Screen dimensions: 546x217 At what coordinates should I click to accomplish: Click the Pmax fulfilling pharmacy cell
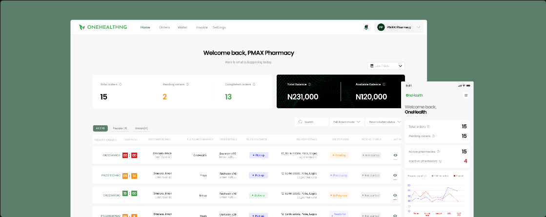[x=203, y=176]
